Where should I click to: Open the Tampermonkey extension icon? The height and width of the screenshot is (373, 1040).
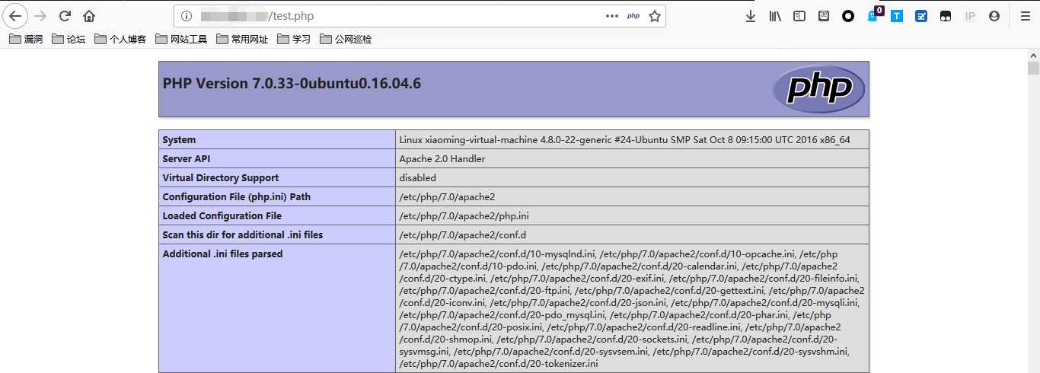946,16
